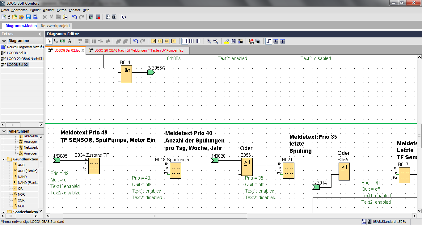This screenshot has width=422, height=225.
Task: Toggle two-pane split window view
Action: (x=191, y=41)
